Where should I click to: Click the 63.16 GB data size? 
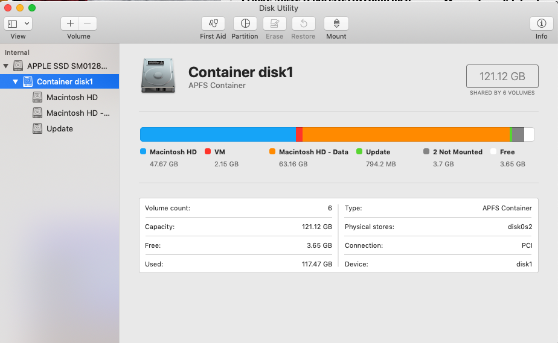[x=293, y=164]
